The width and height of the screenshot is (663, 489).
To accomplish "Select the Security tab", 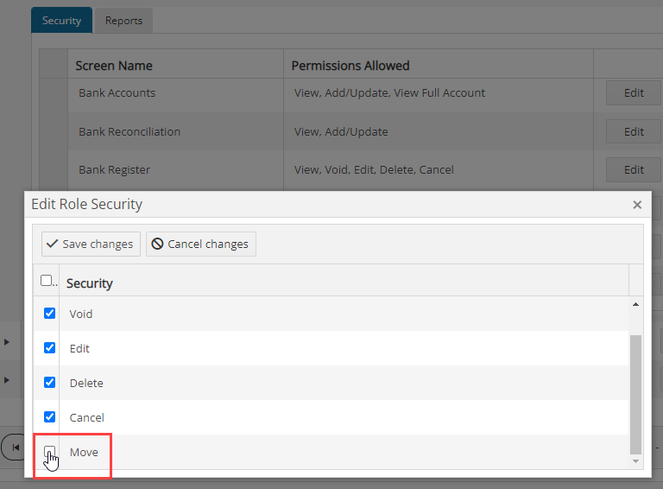I will (x=62, y=21).
